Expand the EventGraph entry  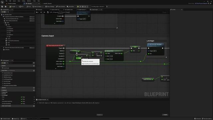point(1,68)
